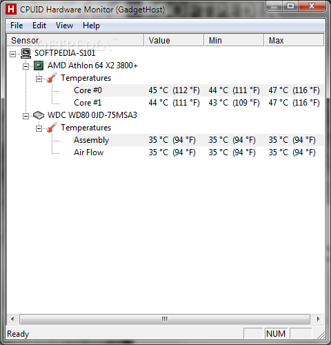Open the View menu
This screenshot has width=331, height=345.
click(x=64, y=26)
